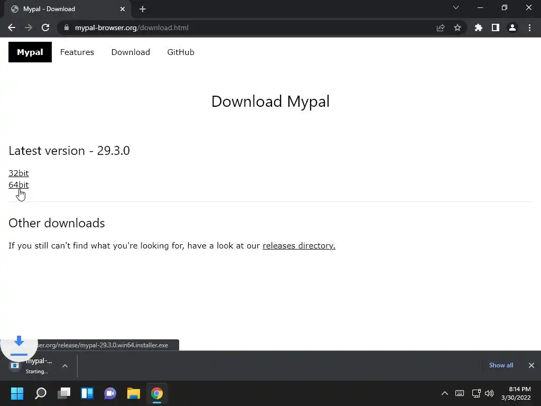
Task: Close the Mypal - Download tab
Action: [123, 9]
